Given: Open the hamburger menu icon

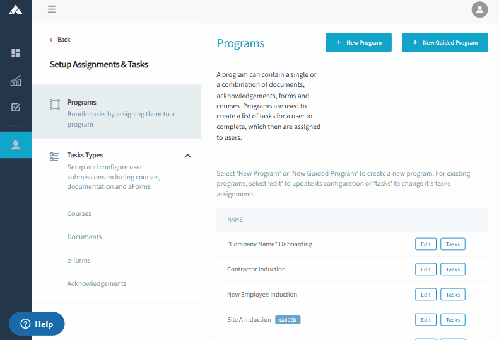Looking at the screenshot, I should 52,9.
